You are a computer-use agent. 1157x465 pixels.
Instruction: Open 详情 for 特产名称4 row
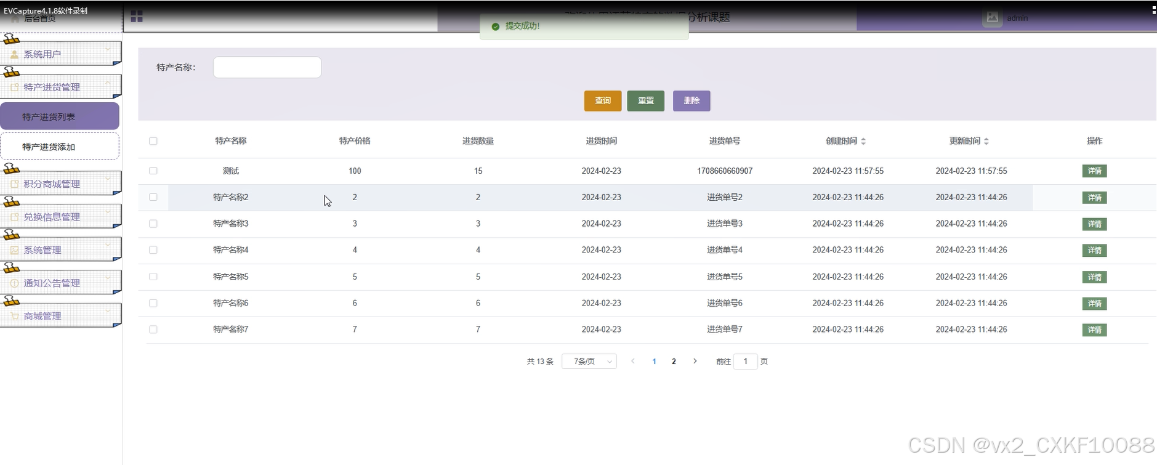pos(1094,251)
